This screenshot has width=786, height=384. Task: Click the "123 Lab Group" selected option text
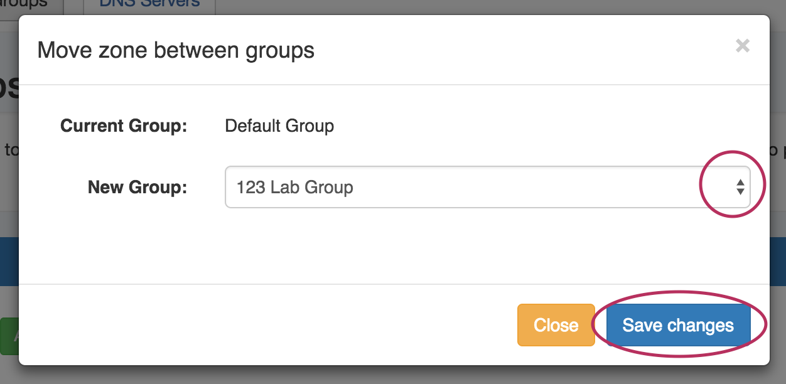click(x=295, y=187)
